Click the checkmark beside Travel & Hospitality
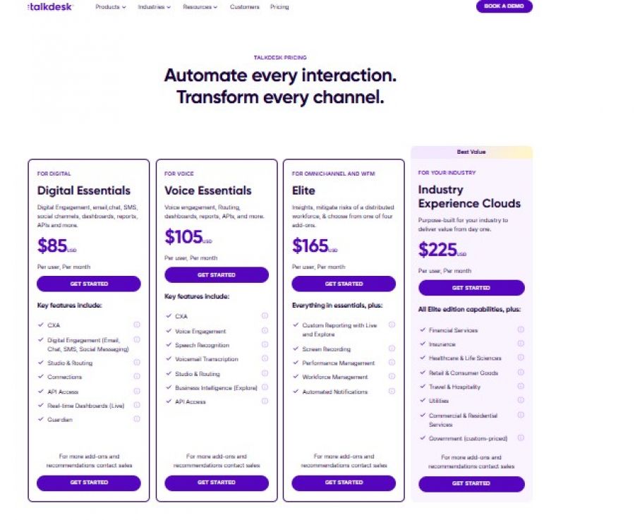The height and width of the screenshot is (520, 635). pyautogui.click(x=423, y=387)
